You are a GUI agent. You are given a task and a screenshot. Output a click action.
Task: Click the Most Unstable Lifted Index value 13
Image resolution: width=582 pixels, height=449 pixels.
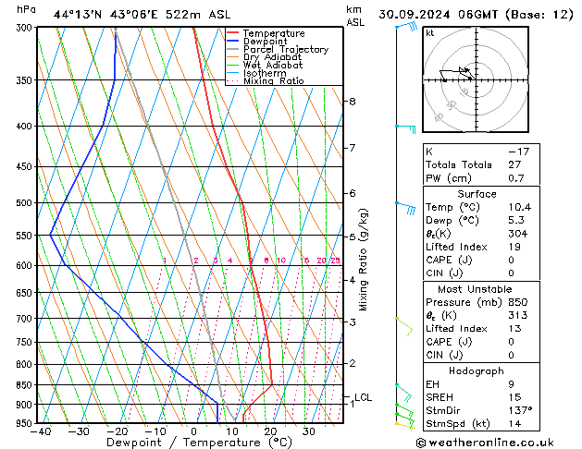point(514,329)
